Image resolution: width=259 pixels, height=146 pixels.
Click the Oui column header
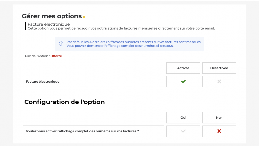pos(183,118)
